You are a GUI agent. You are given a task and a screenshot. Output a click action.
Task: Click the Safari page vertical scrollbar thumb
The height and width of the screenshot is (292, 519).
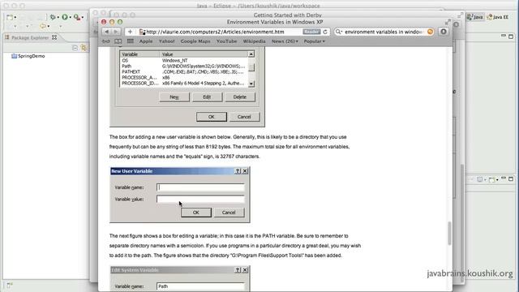coord(449,233)
